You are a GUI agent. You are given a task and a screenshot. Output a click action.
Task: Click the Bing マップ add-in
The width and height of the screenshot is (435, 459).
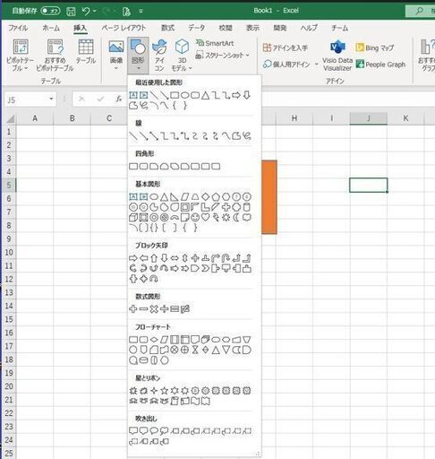(x=375, y=48)
